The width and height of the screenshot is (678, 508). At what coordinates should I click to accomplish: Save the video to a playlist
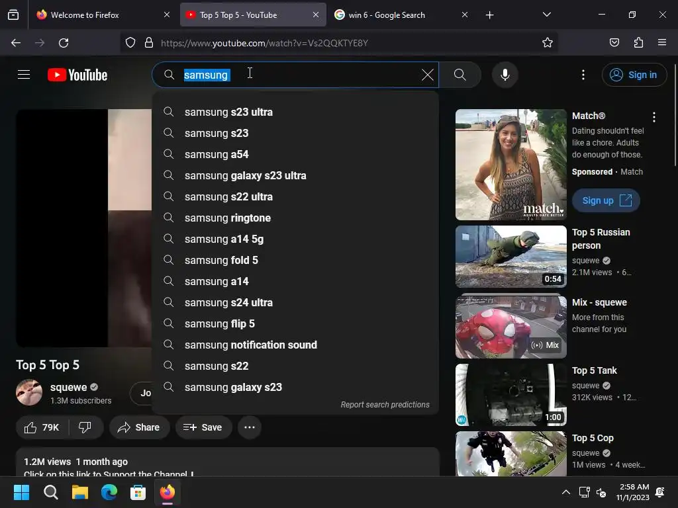pos(204,427)
